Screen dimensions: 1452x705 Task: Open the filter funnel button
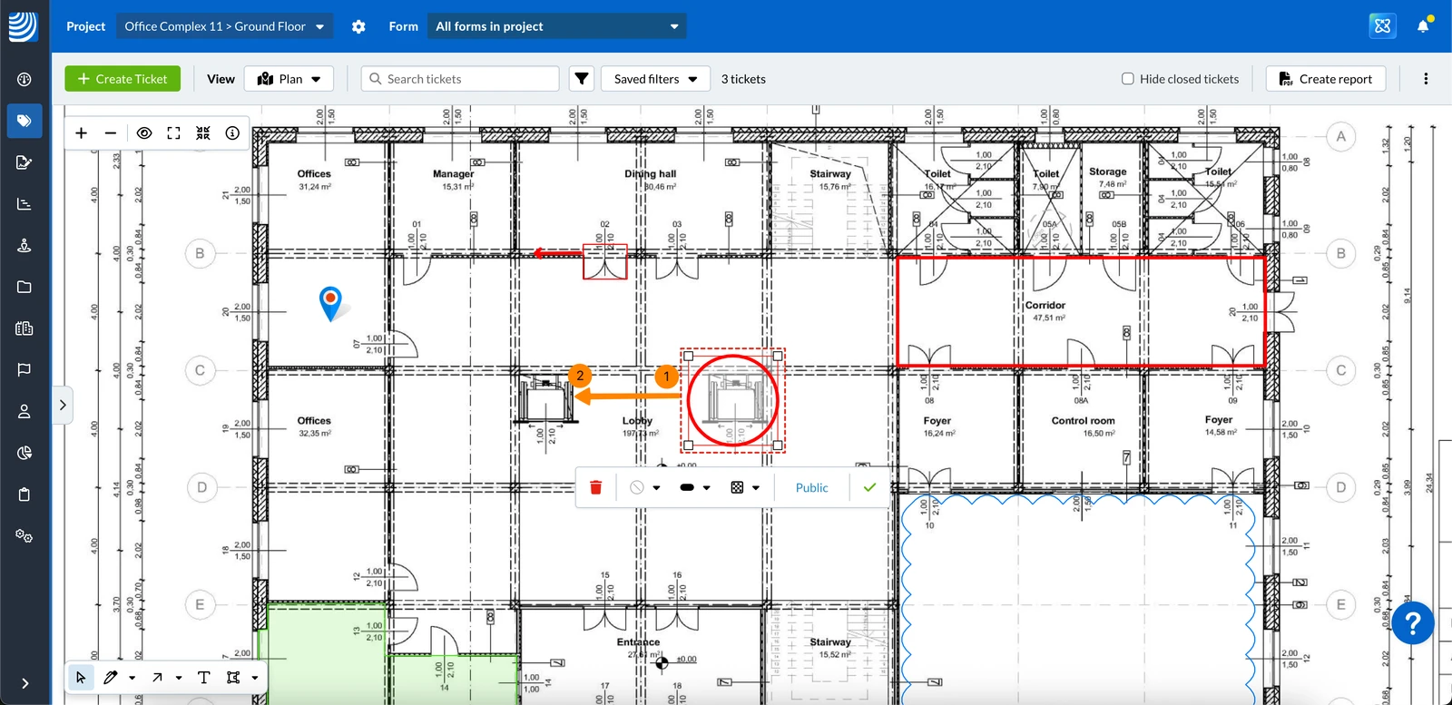[x=582, y=79]
